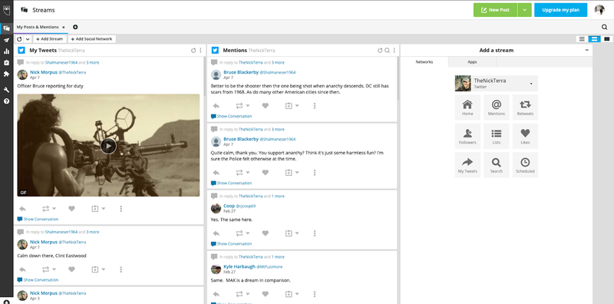Viewport: 614px width, 304px height.
Task: Open Streams in the left sidebar
Action: click(6, 28)
